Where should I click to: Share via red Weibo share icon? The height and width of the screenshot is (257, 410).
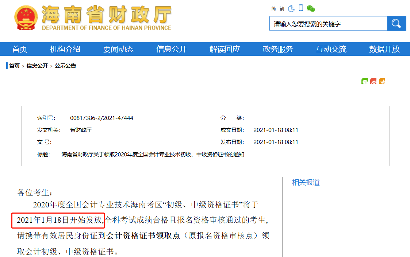373,81
